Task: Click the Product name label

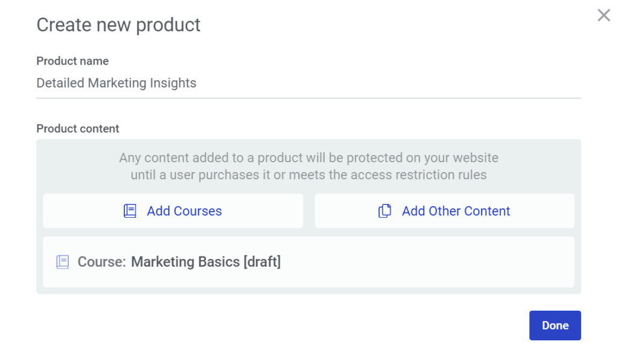Action: [72, 61]
